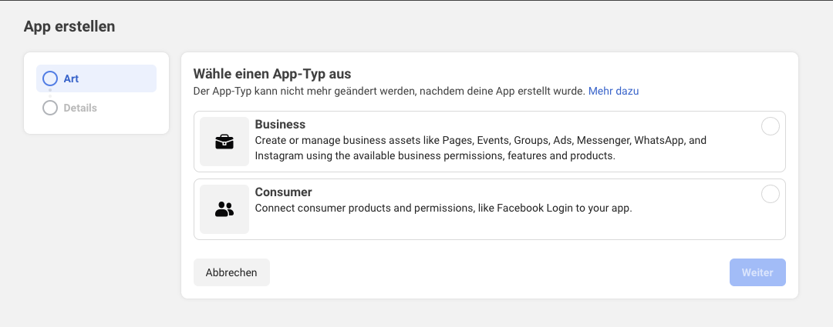Click the 'App erstellen' page heading

click(x=69, y=27)
